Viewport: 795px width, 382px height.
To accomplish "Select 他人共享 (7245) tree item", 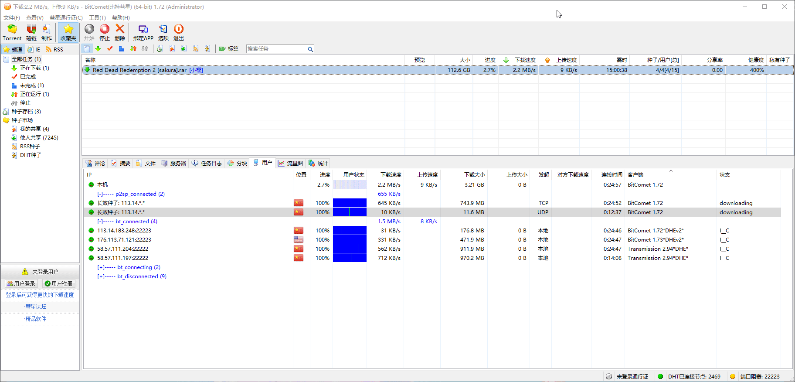I will point(39,138).
